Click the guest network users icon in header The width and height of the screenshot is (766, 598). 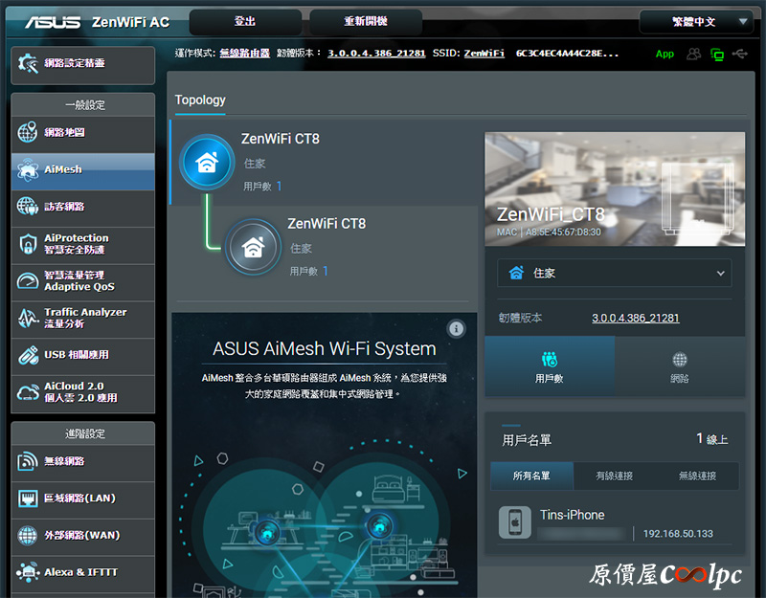coord(693,54)
